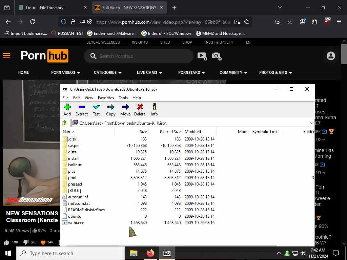Click the Add button in 7-Zip toolbar
The width and height of the screenshot is (347, 260).
[67, 110]
